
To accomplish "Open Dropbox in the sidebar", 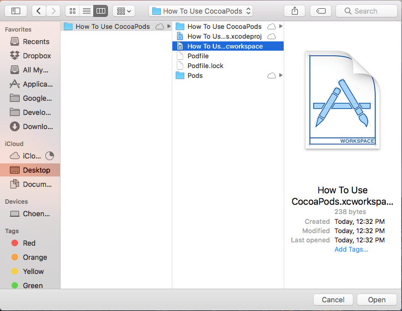I will 30,56.
